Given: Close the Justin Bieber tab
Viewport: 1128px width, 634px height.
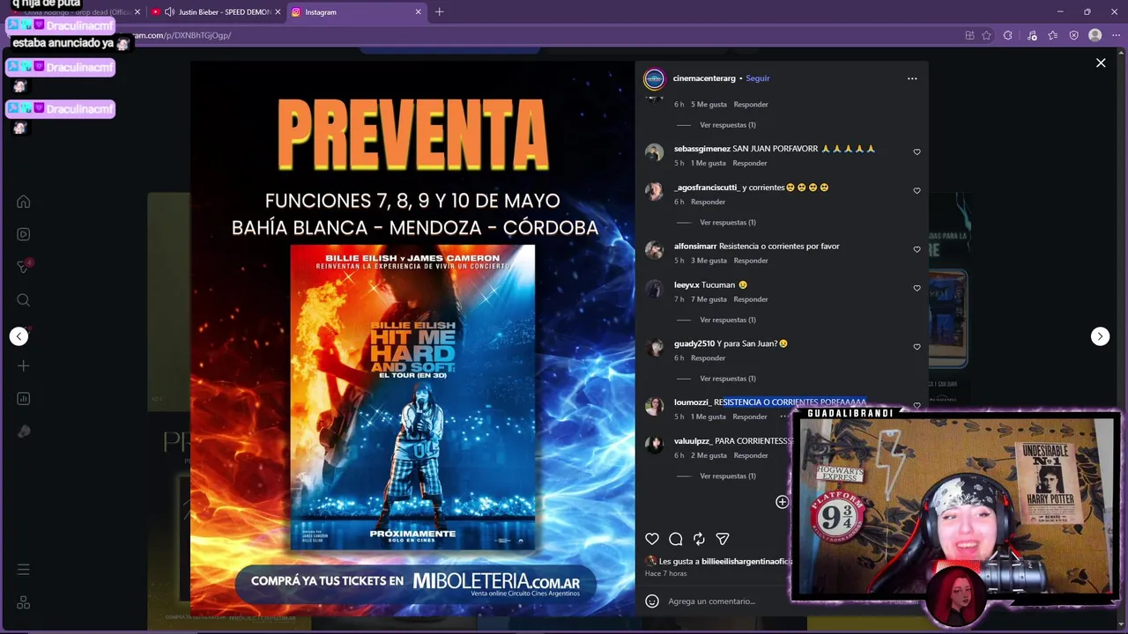Looking at the screenshot, I should (x=278, y=12).
